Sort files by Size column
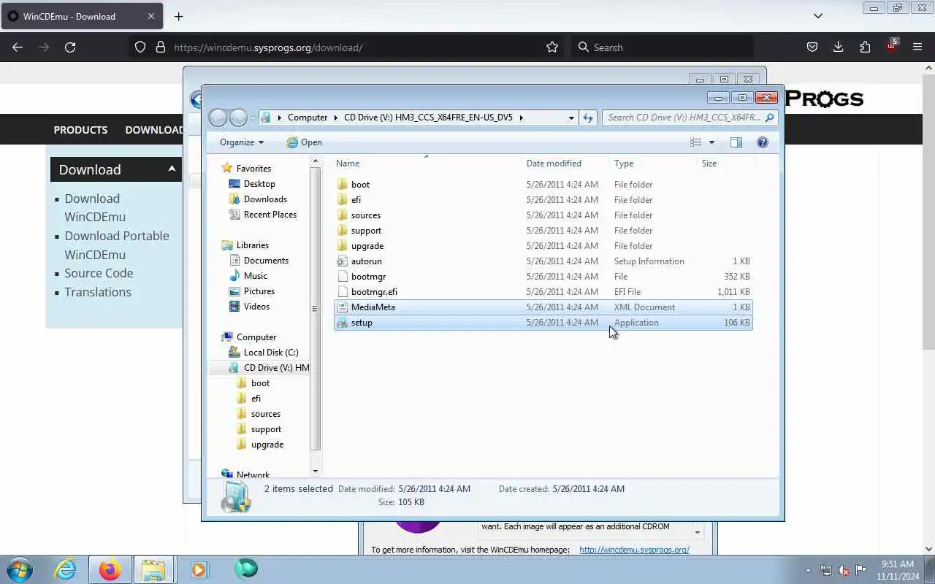935x584 pixels. coord(725,164)
